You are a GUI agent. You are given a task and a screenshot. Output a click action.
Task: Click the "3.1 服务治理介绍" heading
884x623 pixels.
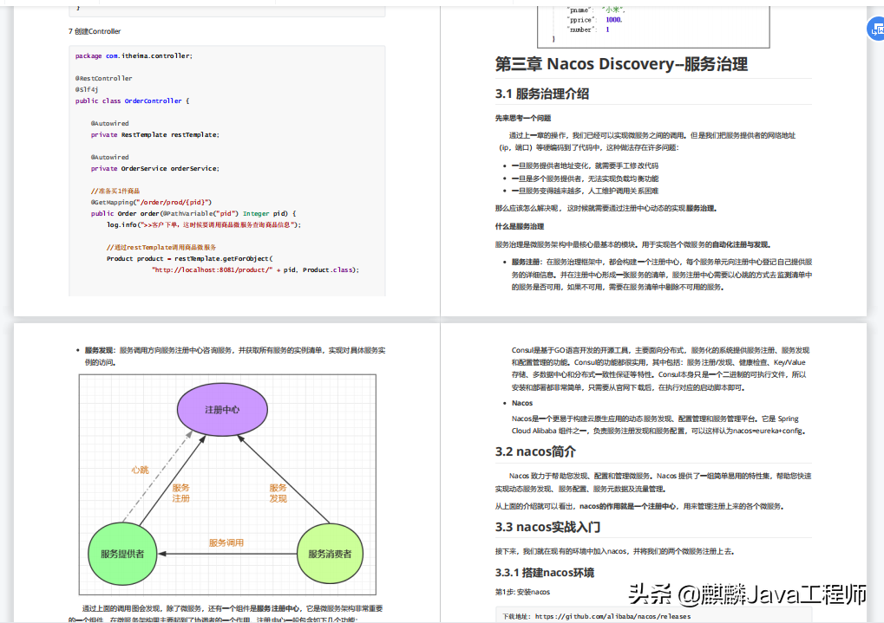point(542,94)
